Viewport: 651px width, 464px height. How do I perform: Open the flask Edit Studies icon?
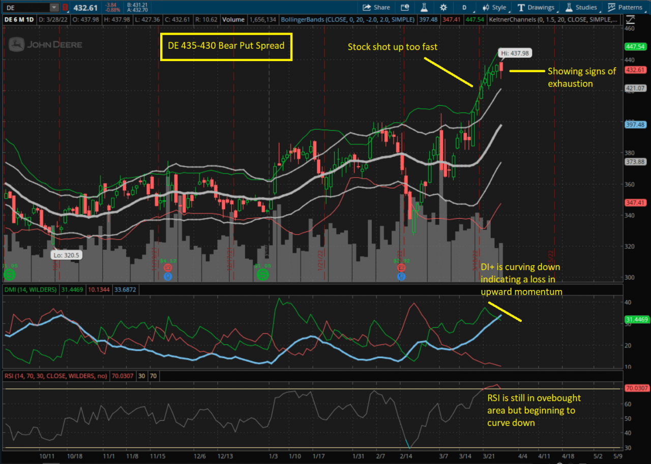(423, 7)
